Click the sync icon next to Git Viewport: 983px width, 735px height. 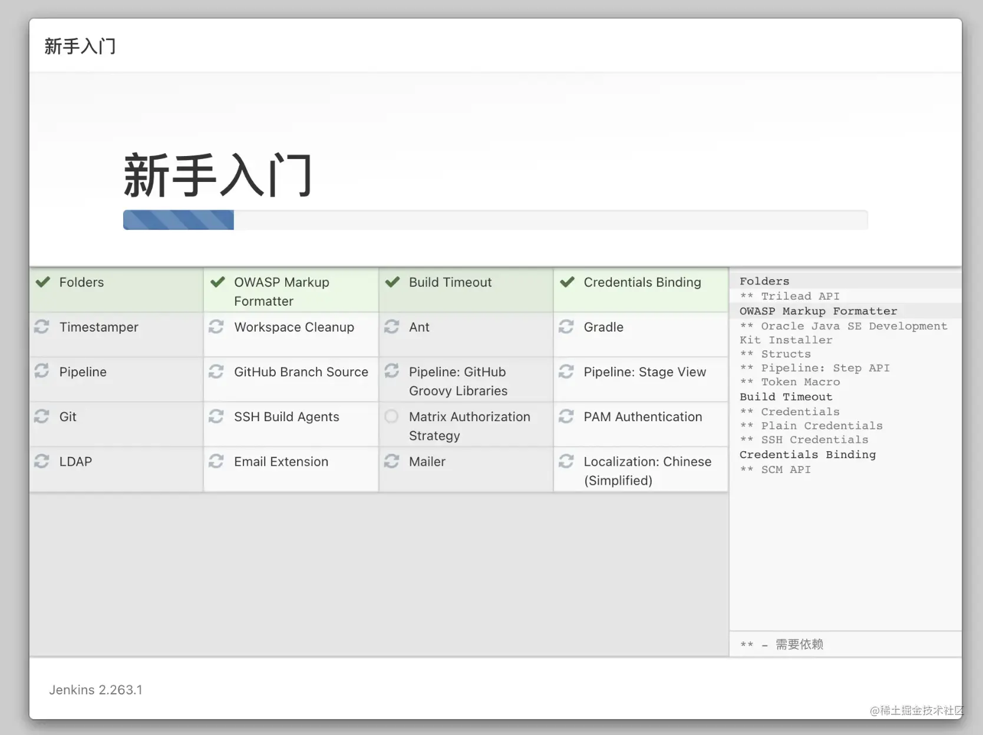pyautogui.click(x=42, y=416)
